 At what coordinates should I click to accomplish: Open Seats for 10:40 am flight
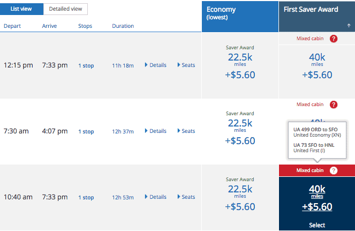coord(186,197)
